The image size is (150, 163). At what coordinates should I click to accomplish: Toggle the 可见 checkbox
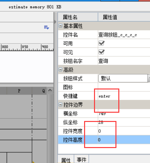101,52
